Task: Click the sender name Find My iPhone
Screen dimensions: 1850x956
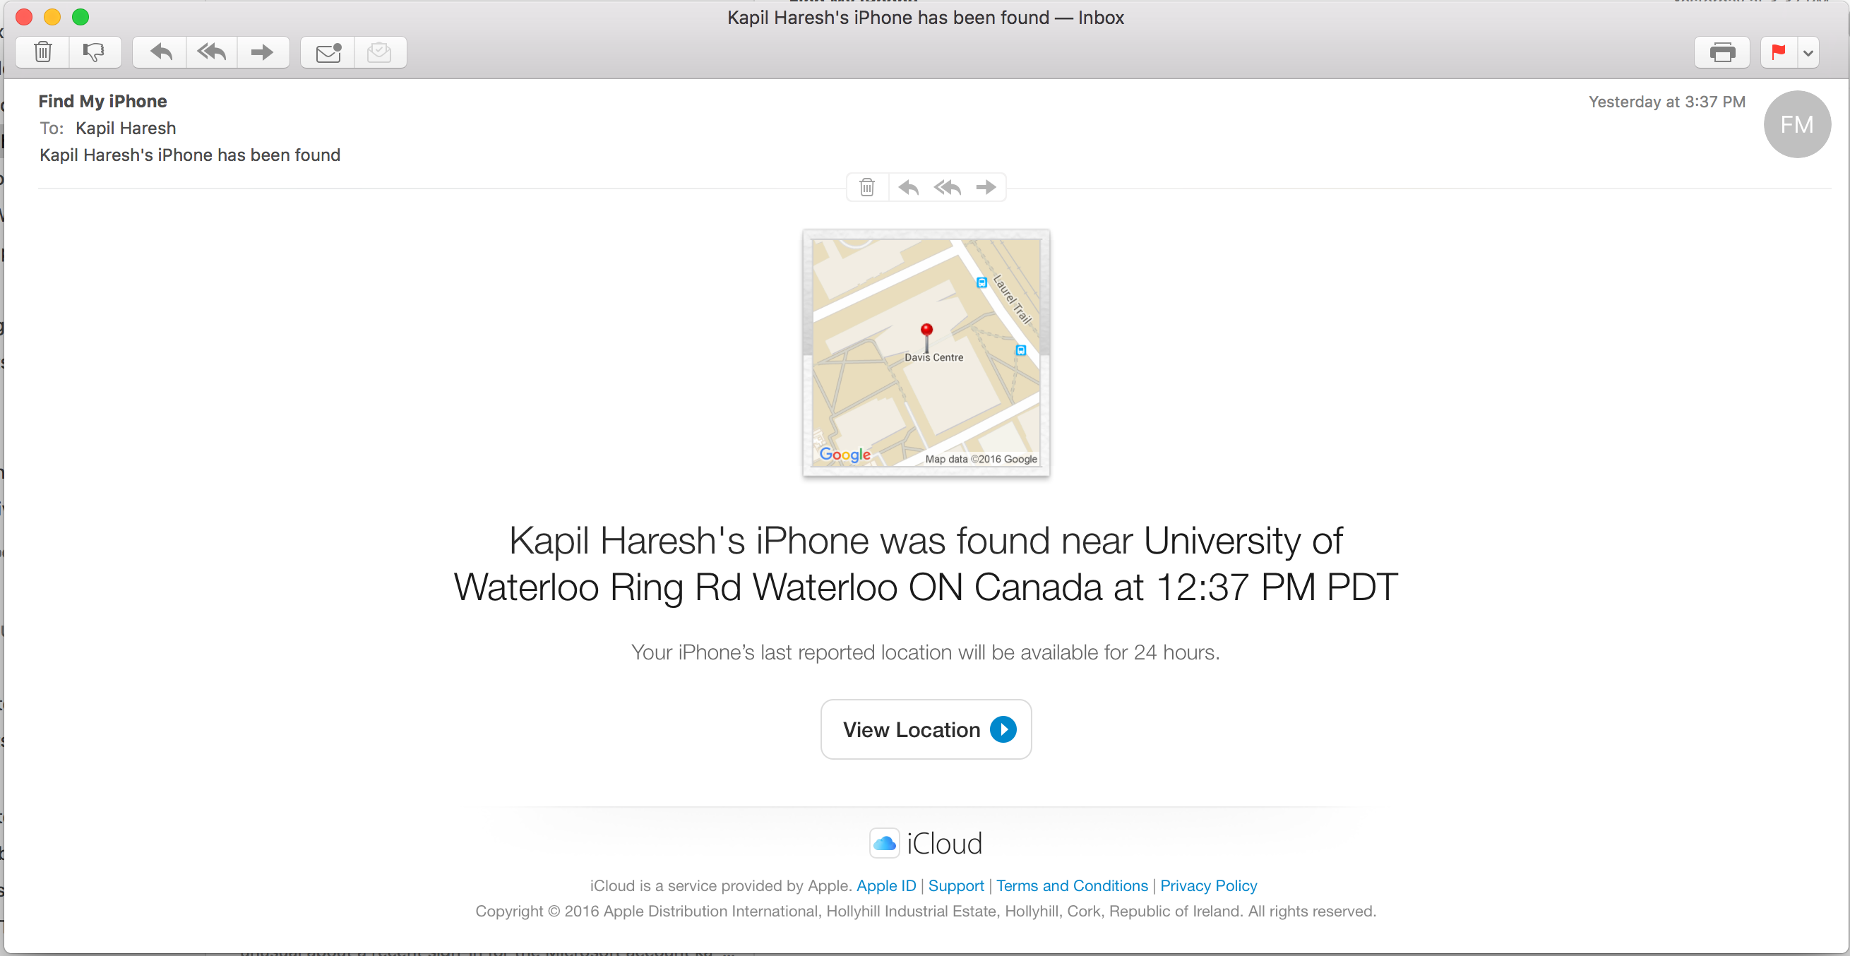Action: coord(102,101)
